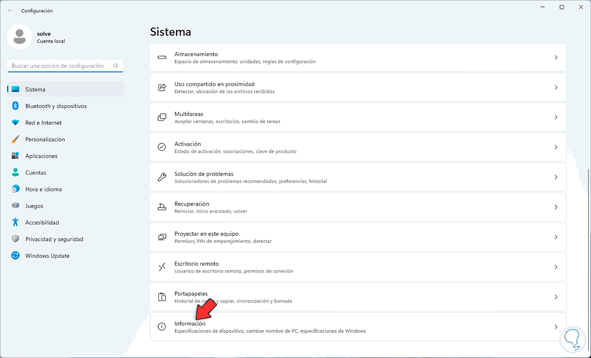This screenshot has width=591, height=358.
Task: Expand the Escritorio remoto chevron
Action: 556,267
